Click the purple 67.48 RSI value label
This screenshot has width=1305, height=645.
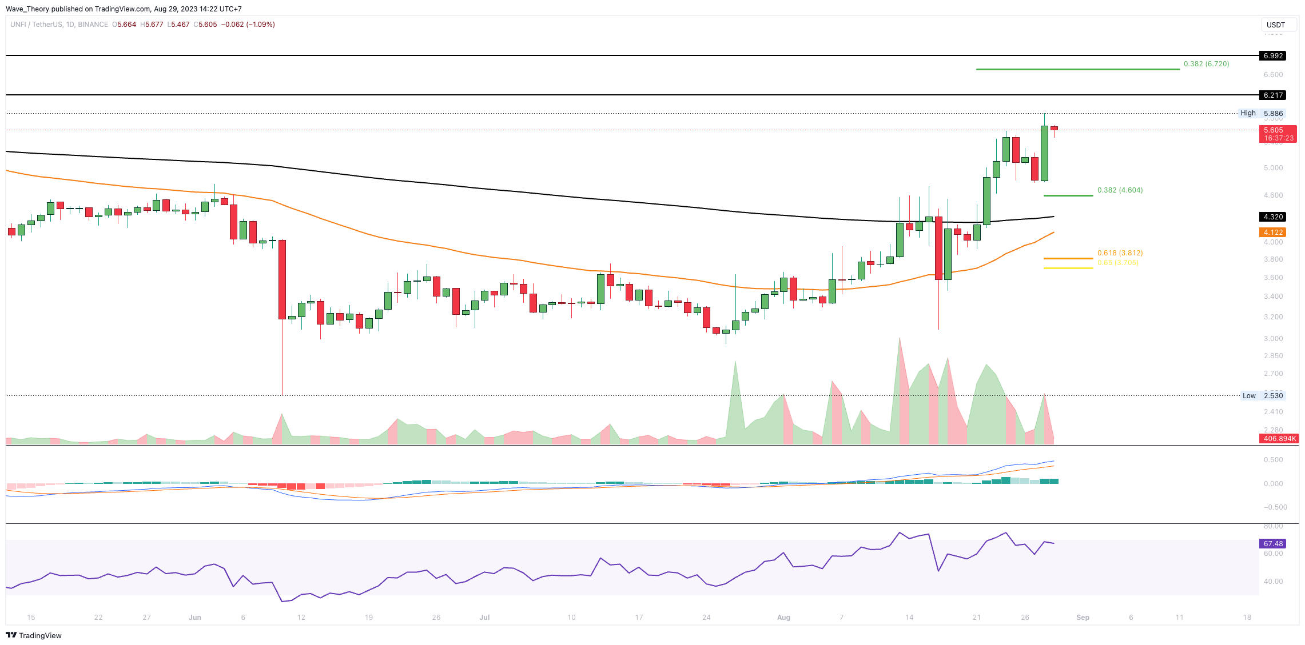[1273, 544]
